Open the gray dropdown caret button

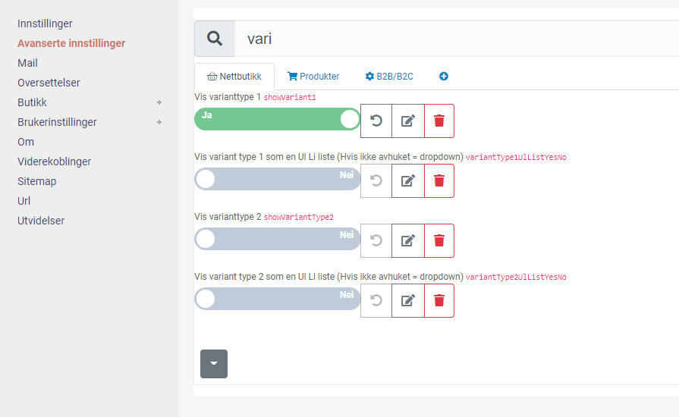[x=214, y=364]
